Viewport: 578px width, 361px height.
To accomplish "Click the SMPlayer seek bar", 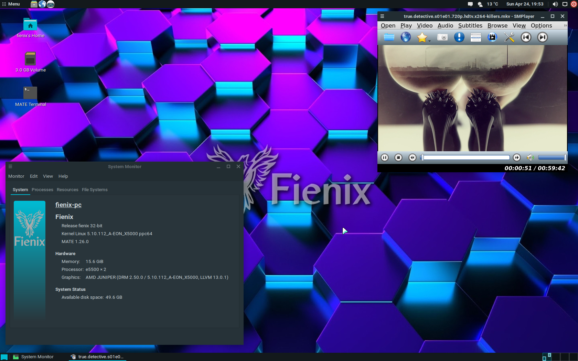I will (465, 157).
